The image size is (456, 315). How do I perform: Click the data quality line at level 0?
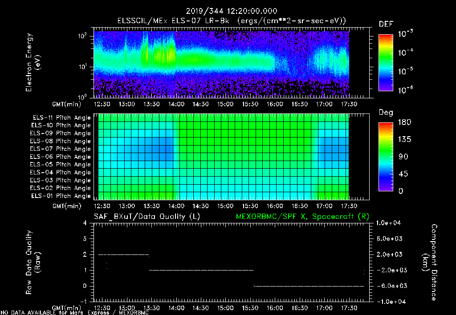pyautogui.click(x=309, y=286)
